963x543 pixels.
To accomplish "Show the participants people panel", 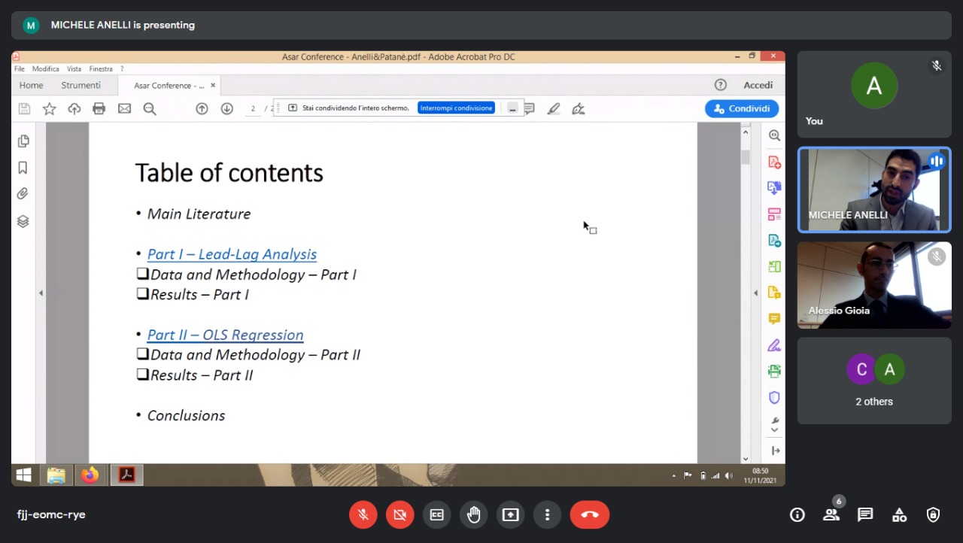I will point(831,515).
